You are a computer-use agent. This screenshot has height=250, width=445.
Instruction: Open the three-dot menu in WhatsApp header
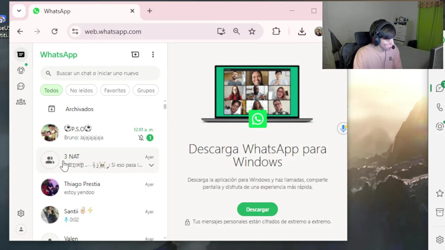tap(153, 55)
